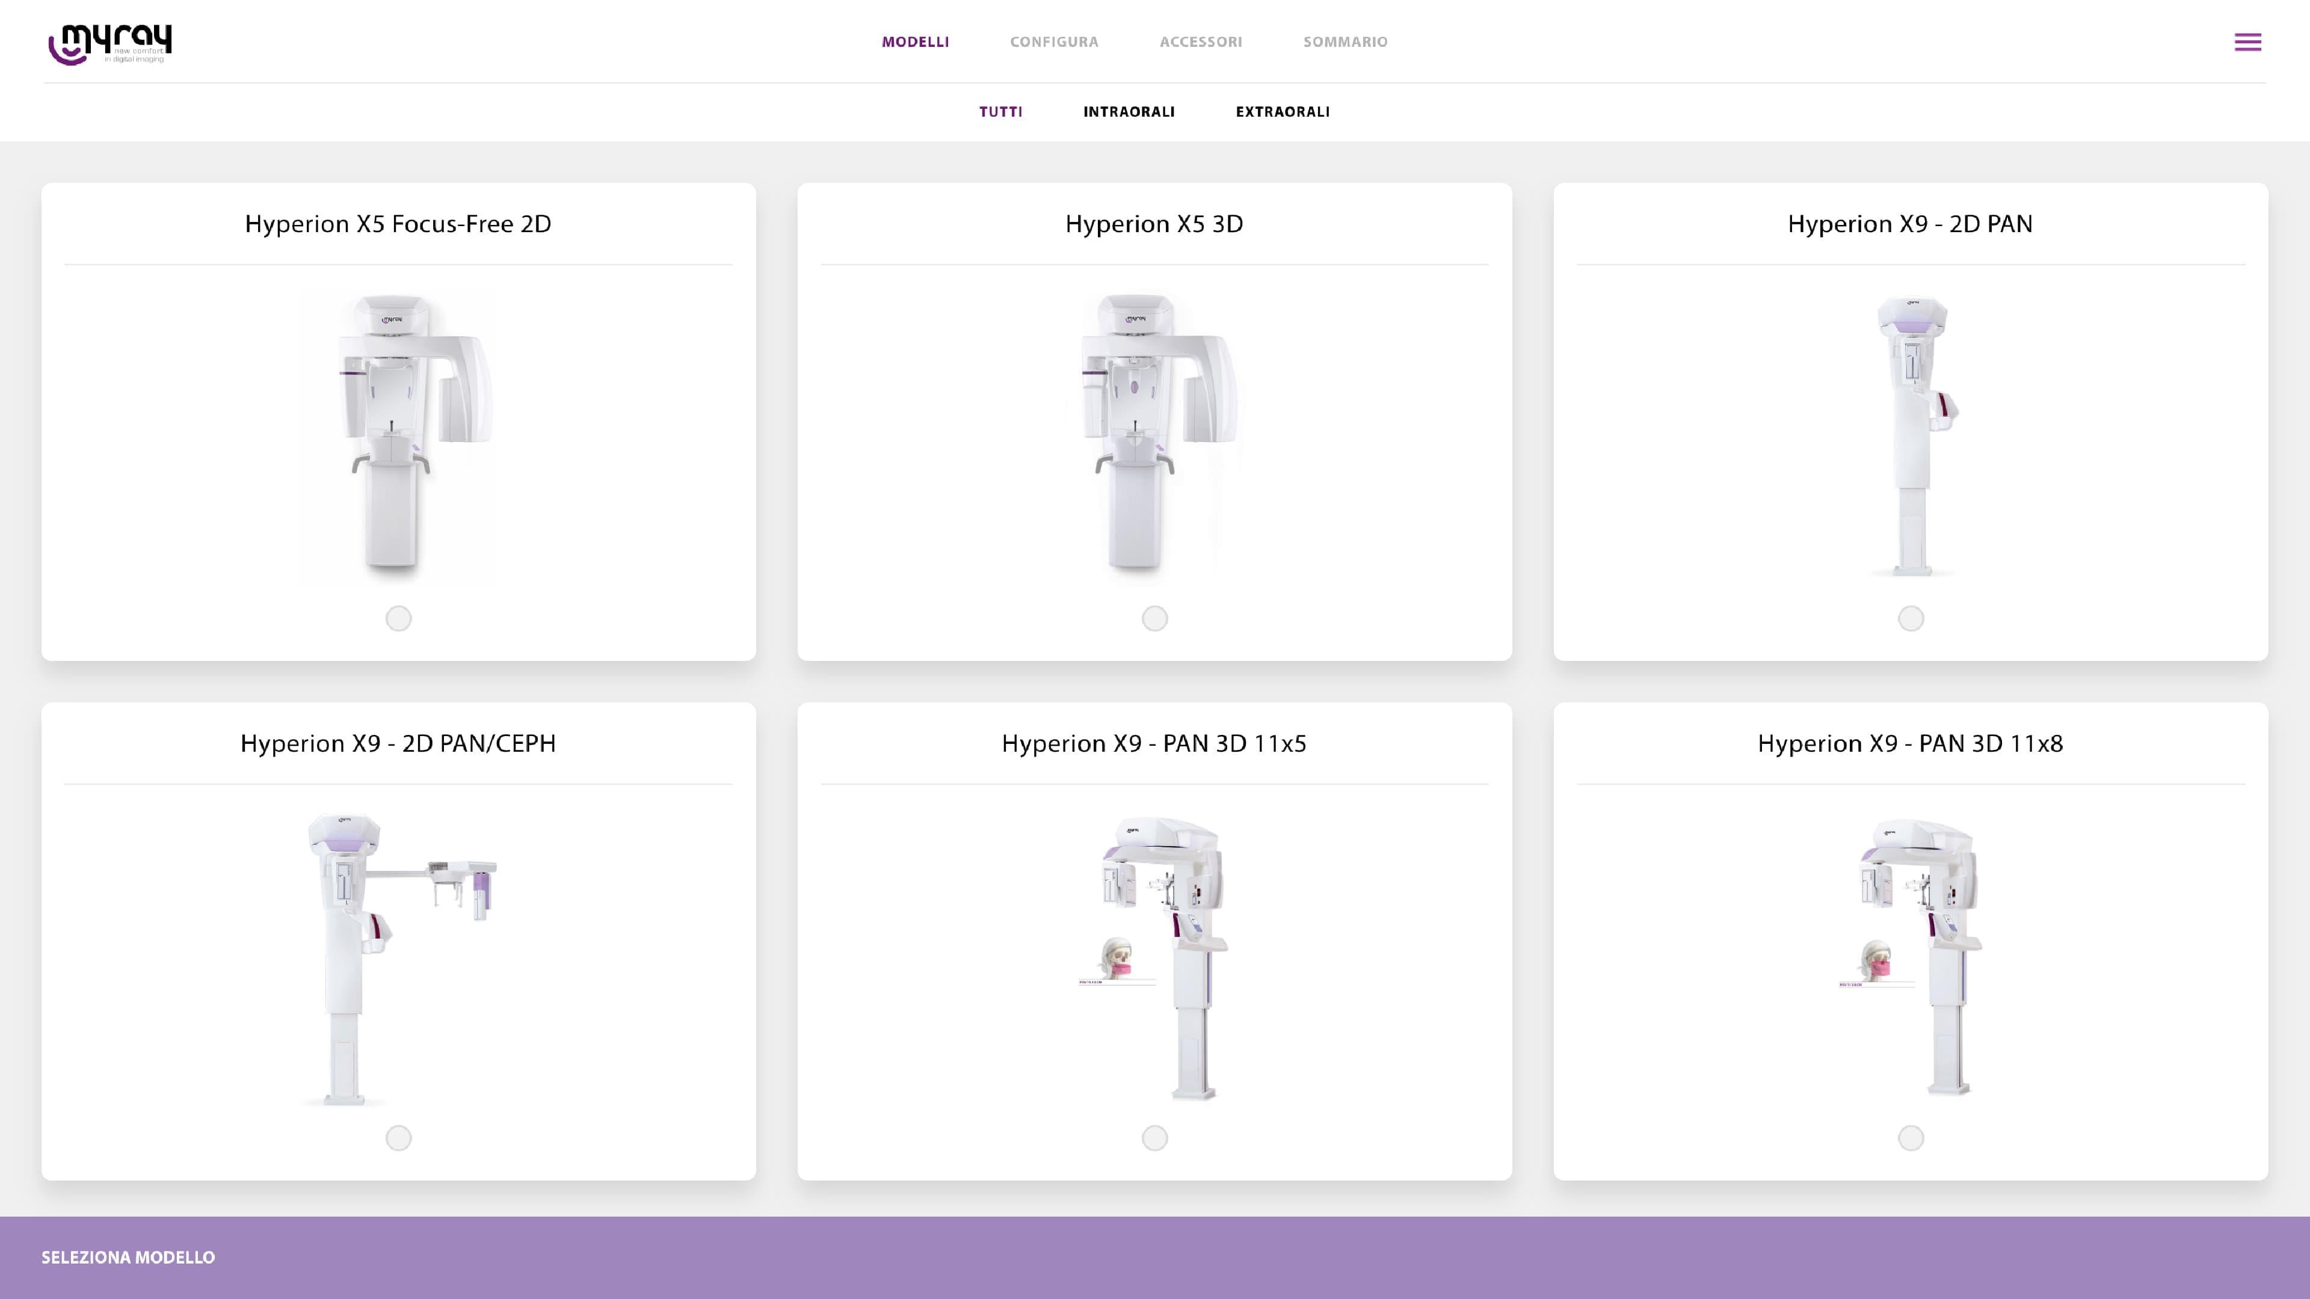Screen dimensions: 2310x1299
Task: Open the SOMMARIO step
Action: click(1345, 42)
